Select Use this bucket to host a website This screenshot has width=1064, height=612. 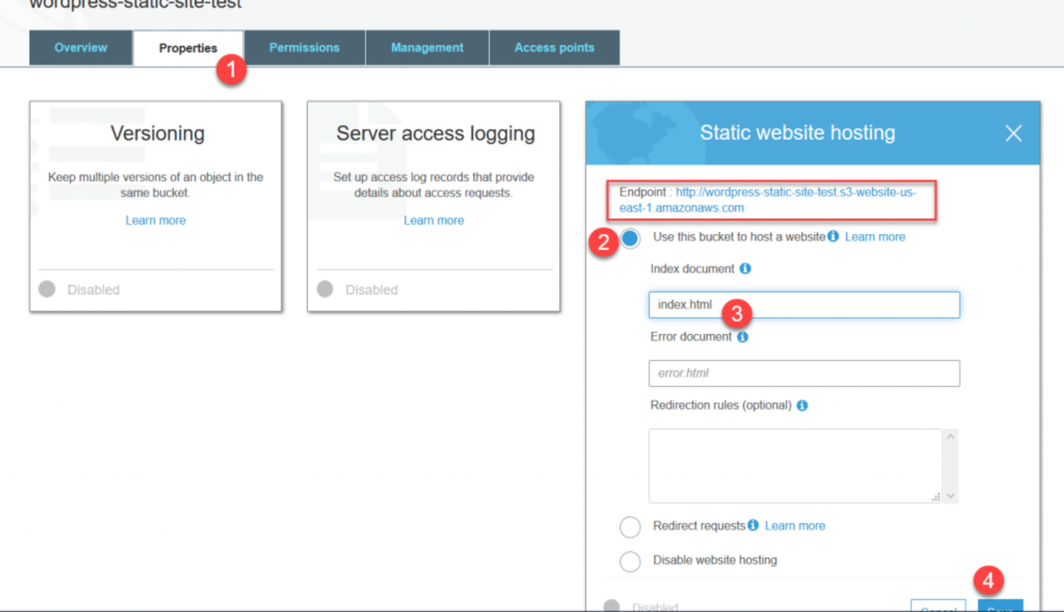click(x=630, y=237)
